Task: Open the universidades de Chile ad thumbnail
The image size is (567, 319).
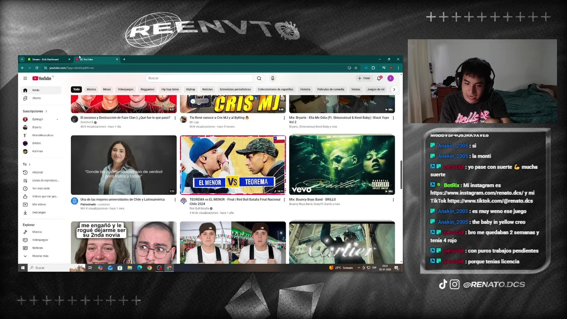Action: [x=124, y=165]
